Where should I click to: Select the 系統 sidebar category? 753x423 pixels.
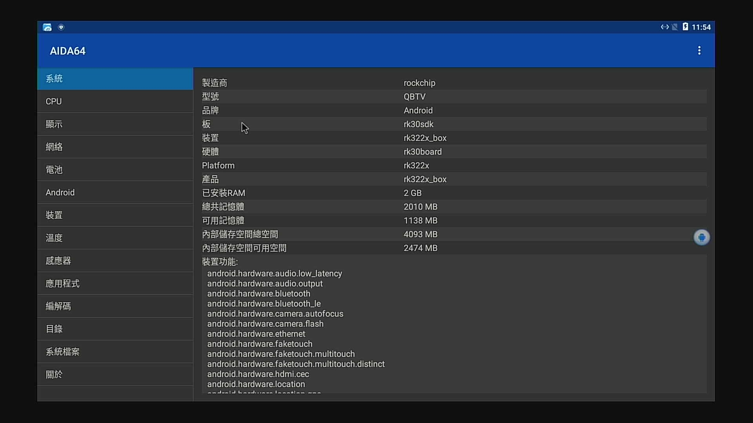pos(115,79)
